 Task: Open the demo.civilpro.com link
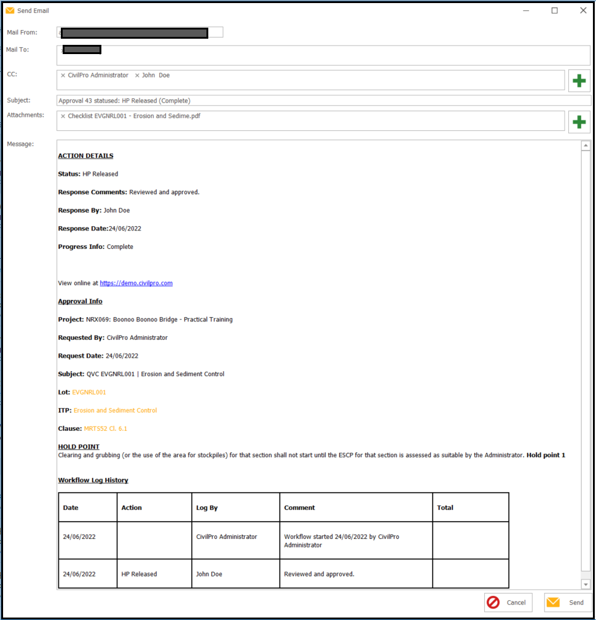(x=136, y=283)
